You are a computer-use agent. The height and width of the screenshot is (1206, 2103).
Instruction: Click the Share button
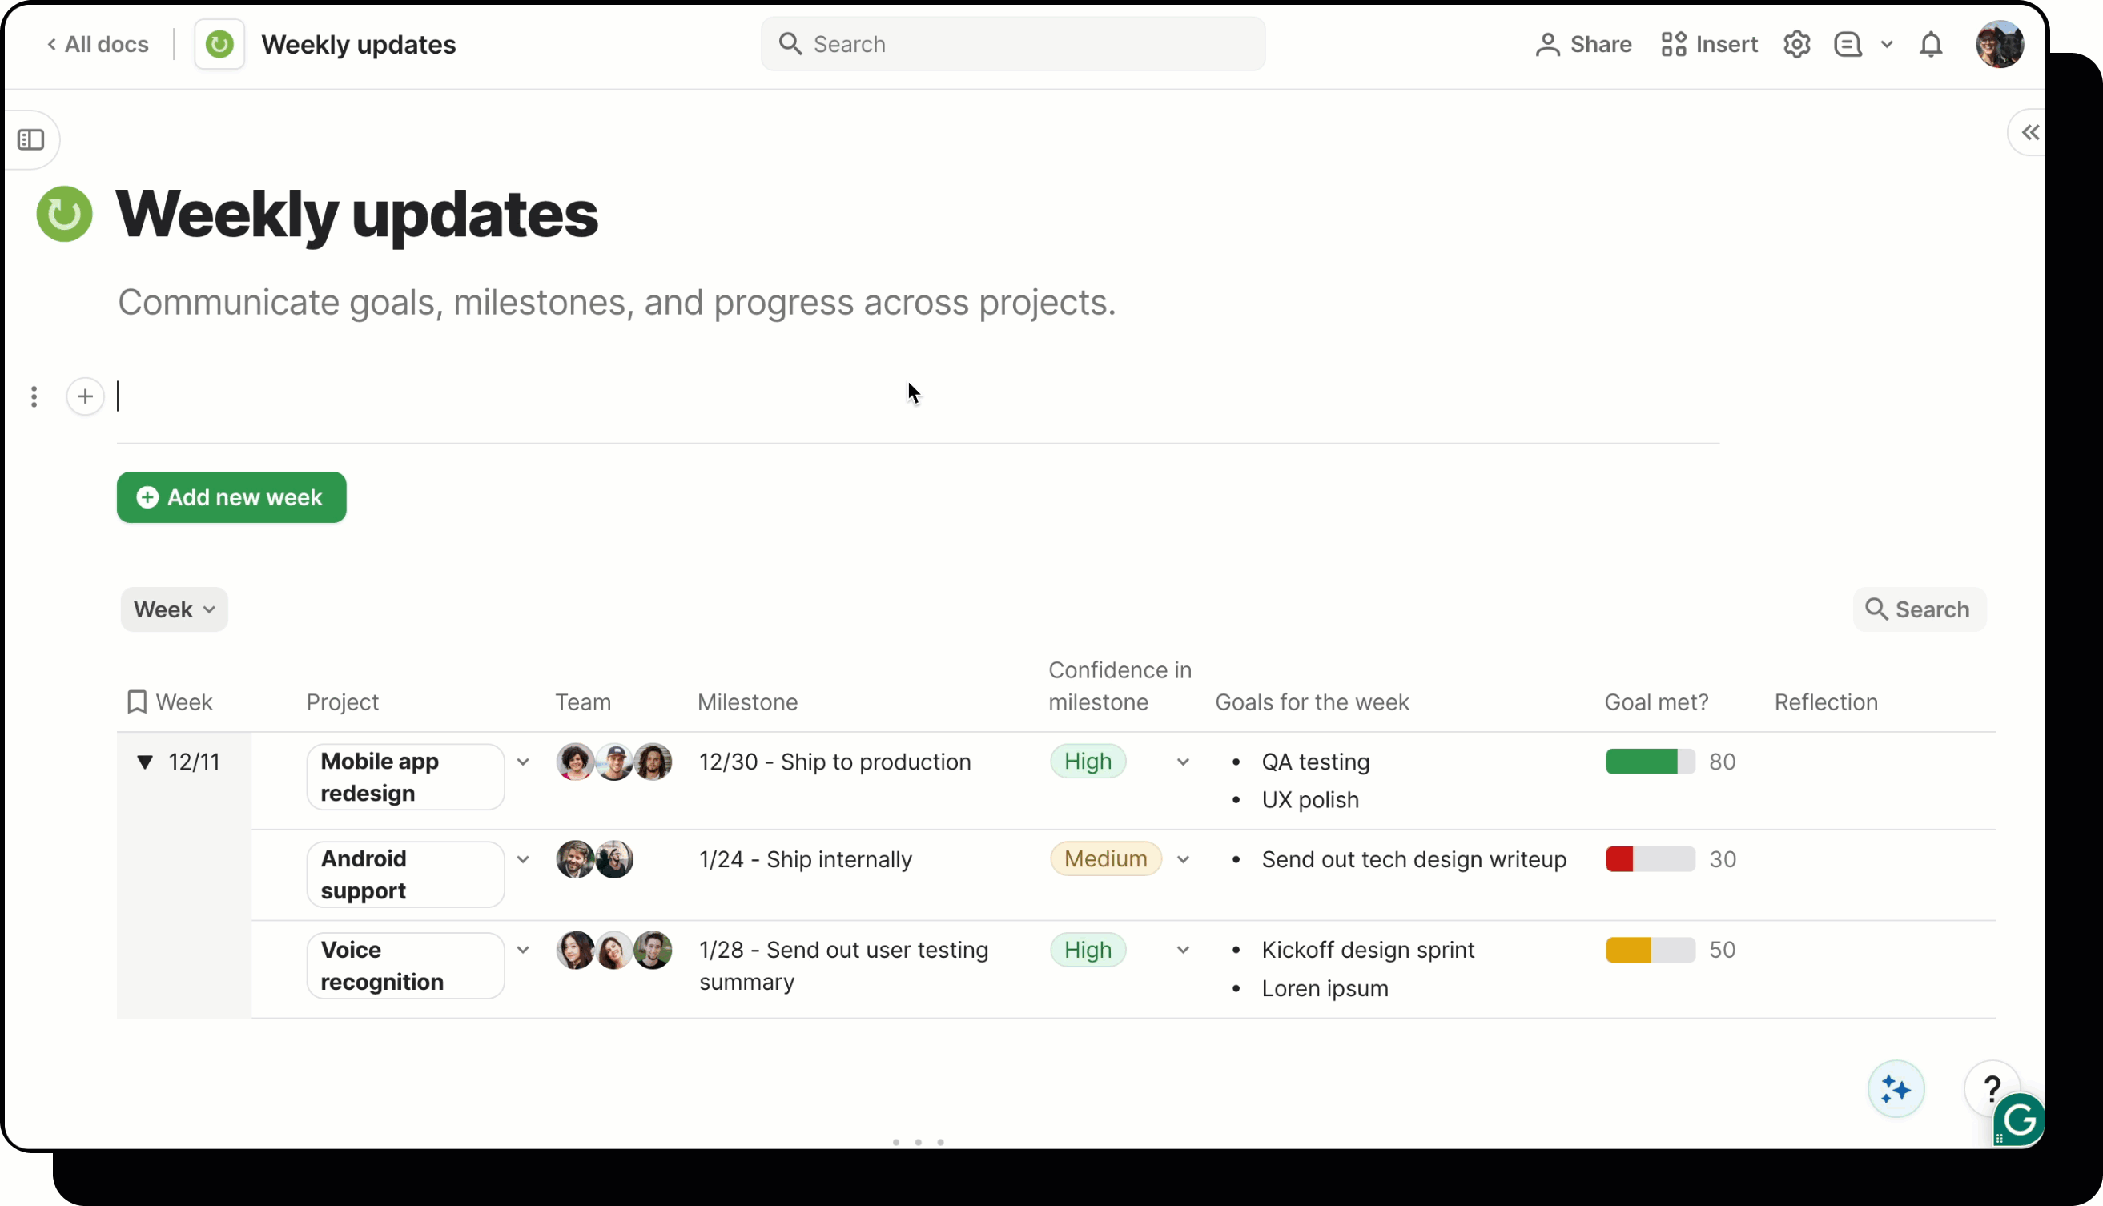tap(1582, 44)
